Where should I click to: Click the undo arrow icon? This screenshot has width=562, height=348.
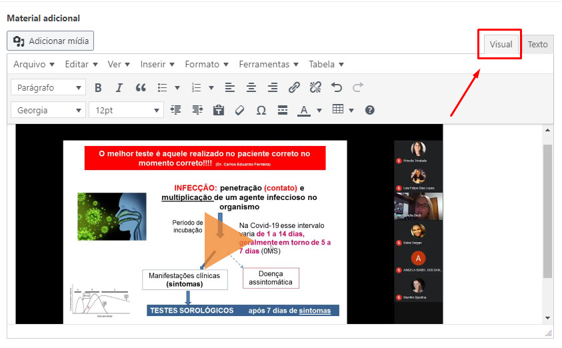337,87
